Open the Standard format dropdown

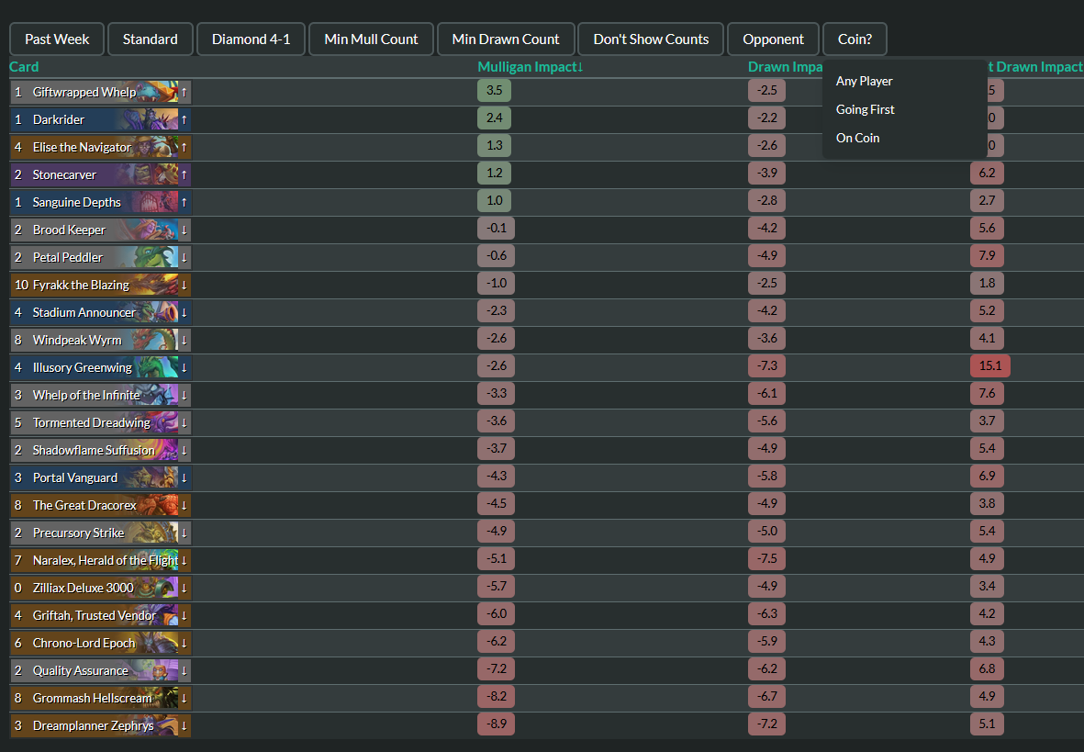pos(150,39)
